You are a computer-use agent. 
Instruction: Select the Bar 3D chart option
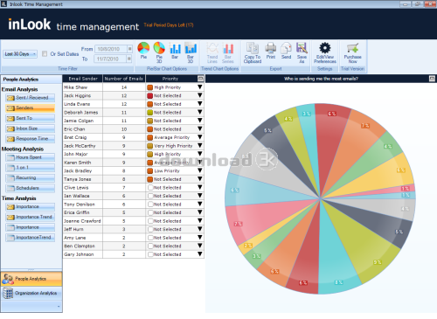pos(191,48)
